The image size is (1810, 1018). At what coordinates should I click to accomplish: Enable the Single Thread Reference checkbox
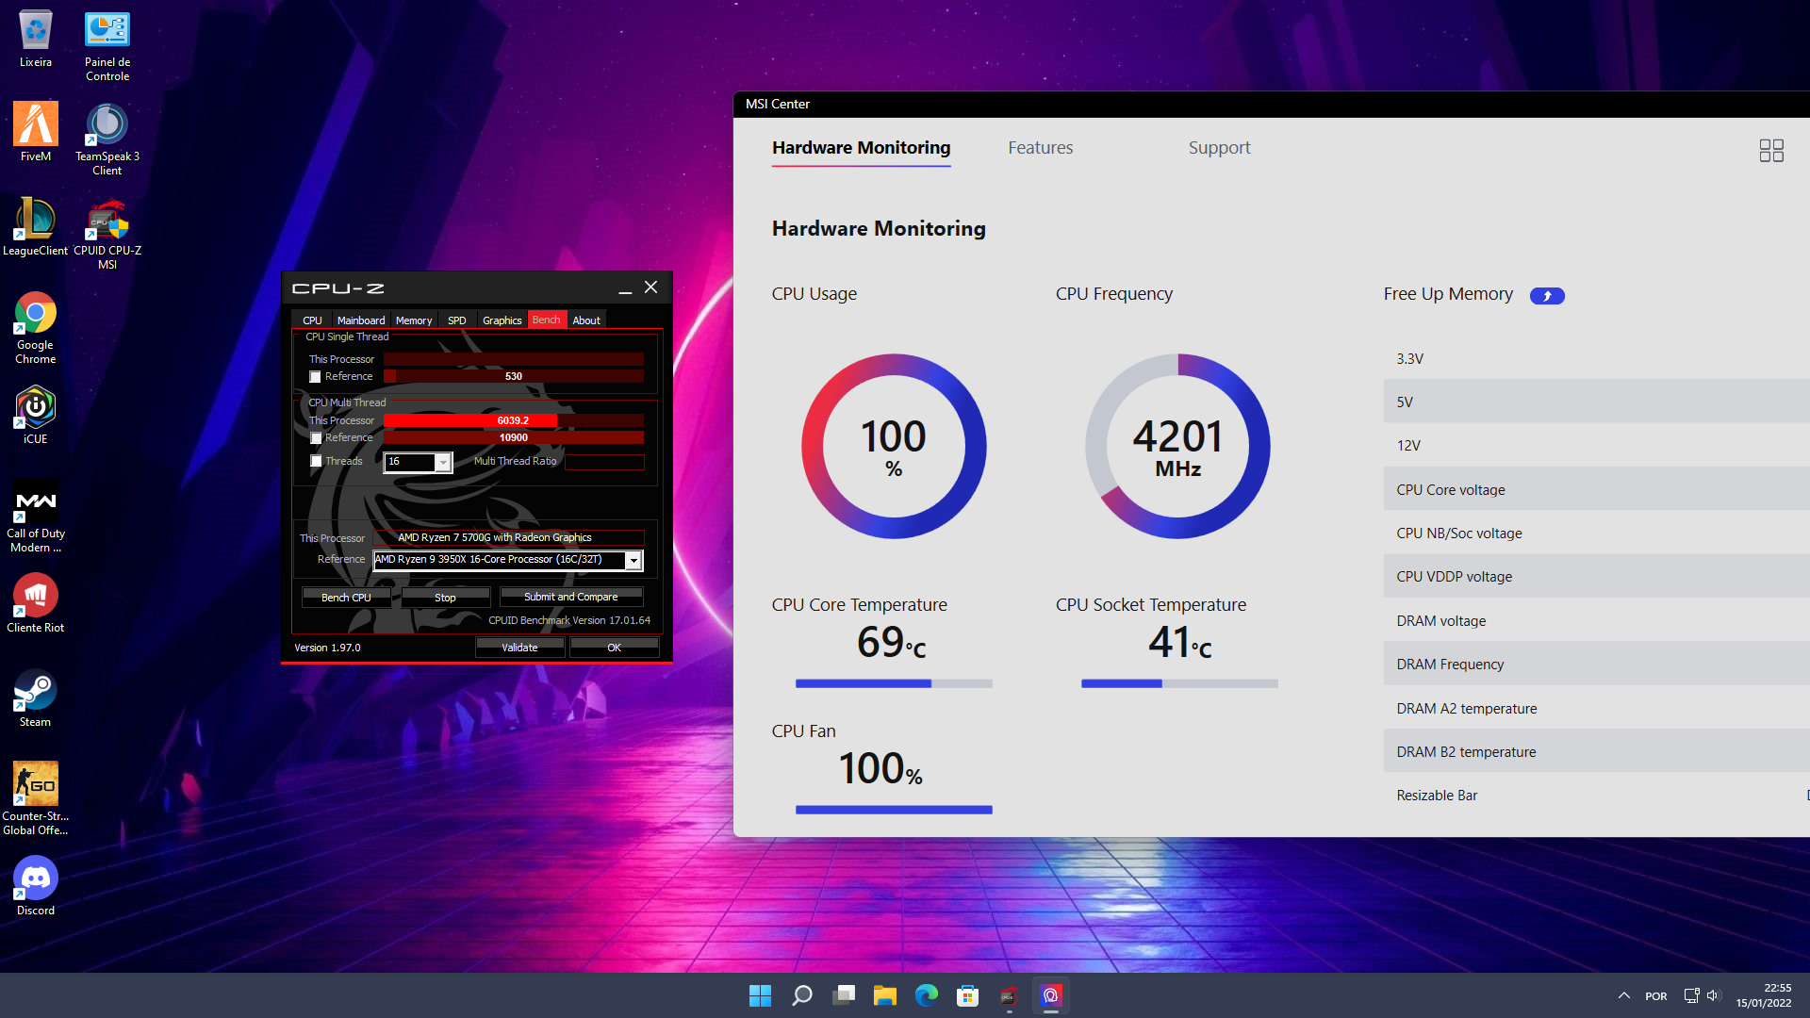pos(316,377)
